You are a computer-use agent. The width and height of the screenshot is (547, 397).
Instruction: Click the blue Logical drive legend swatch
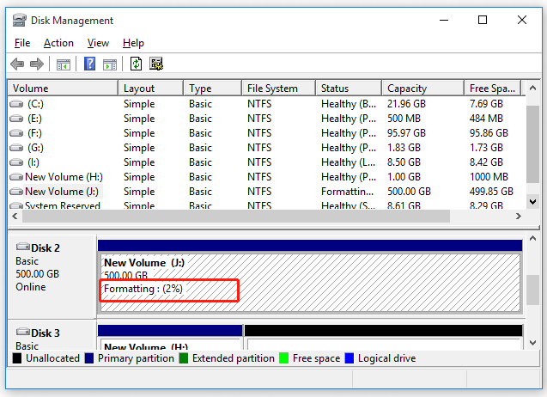pyautogui.click(x=349, y=358)
